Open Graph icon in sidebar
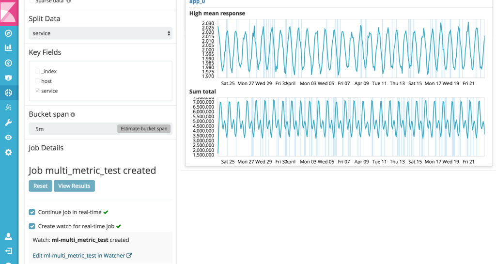Screen dimensions: 496x264 click(9, 108)
